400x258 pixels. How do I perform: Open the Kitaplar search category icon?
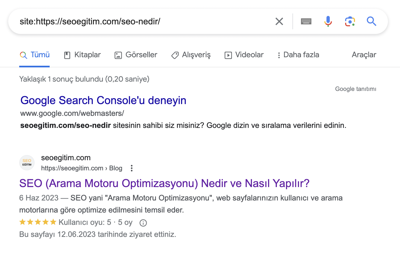pos(67,55)
